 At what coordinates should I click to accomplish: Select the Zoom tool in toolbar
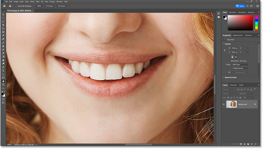pyautogui.click(x=3, y=85)
